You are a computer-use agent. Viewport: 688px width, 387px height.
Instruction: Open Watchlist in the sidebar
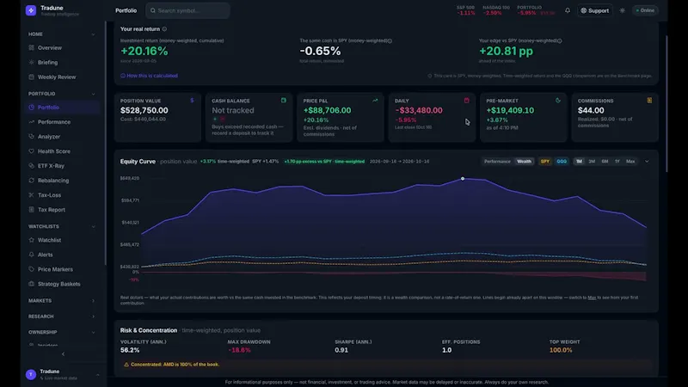coord(61,240)
